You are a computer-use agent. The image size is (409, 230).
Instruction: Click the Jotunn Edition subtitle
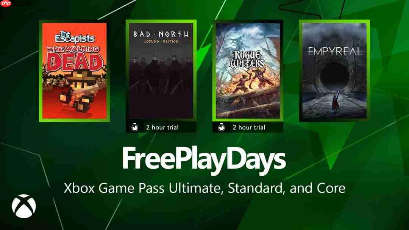coord(161,42)
